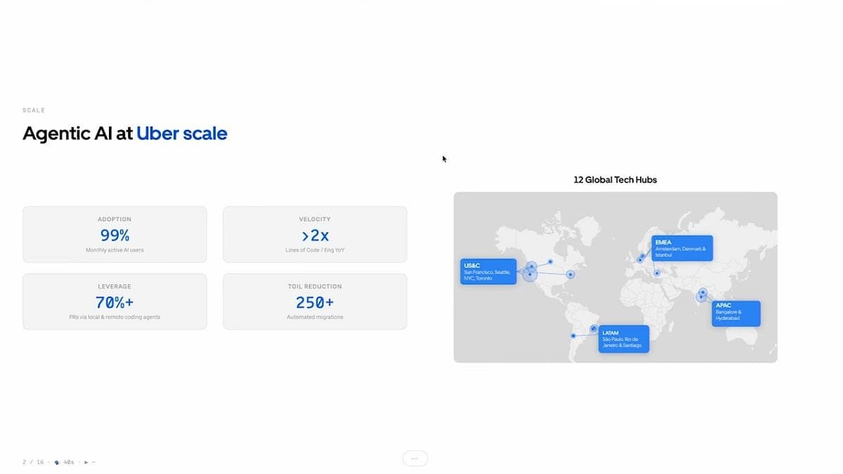
Task: Click the "Lines of Code / Eng YoY" caption
Action: click(x=315, y=250)
